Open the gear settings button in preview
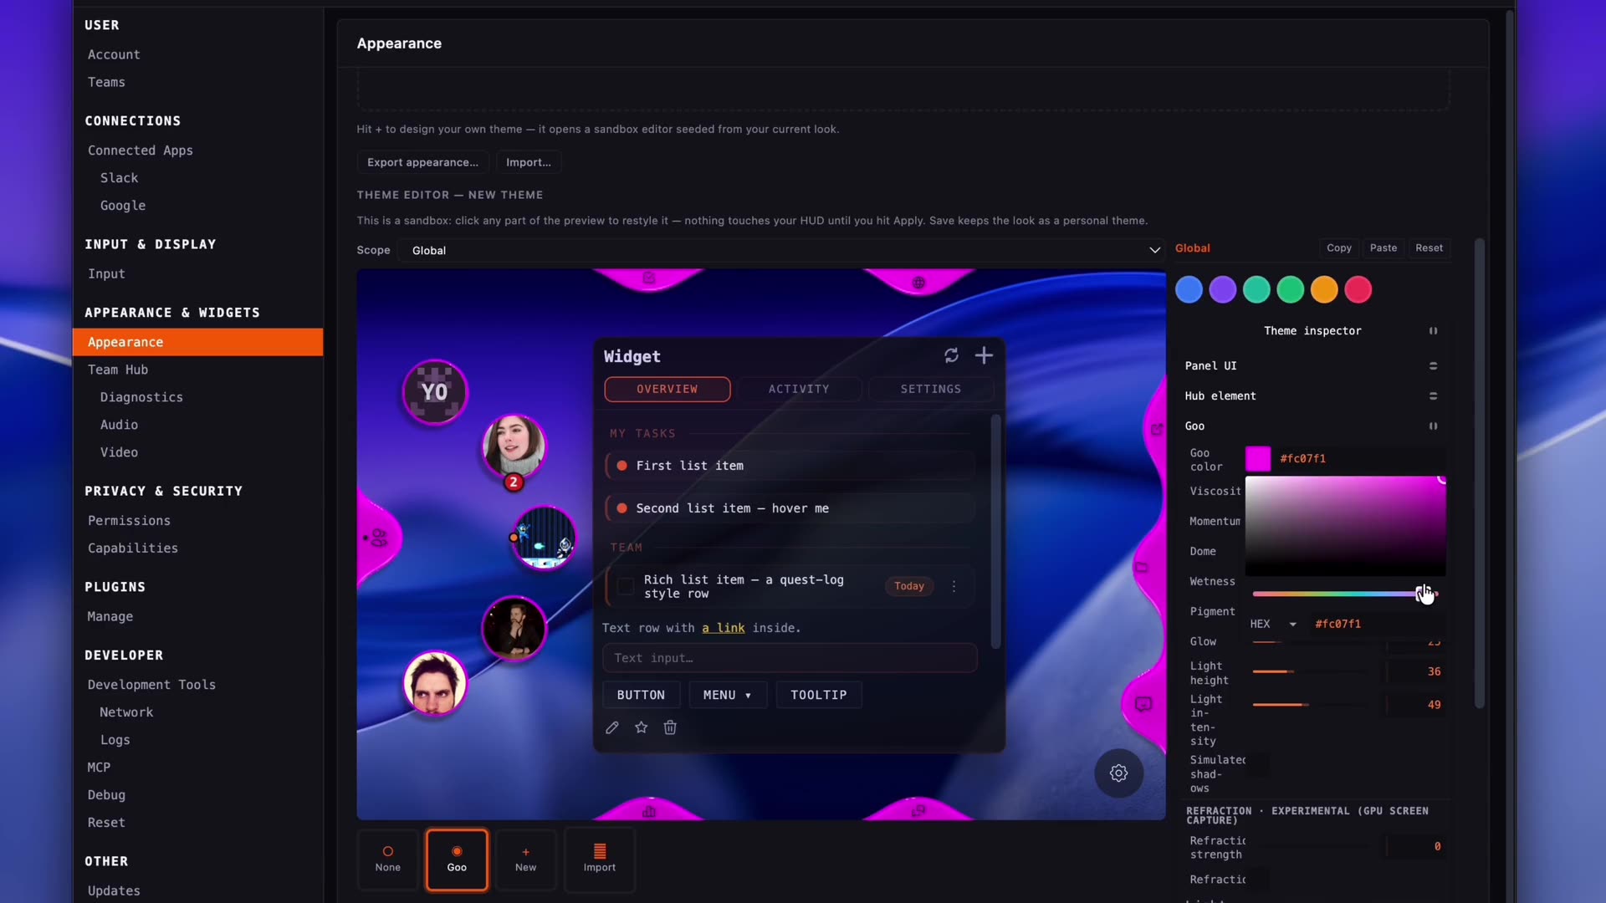The height and width of the screenshot is (903, 1606). point(1118,773)
